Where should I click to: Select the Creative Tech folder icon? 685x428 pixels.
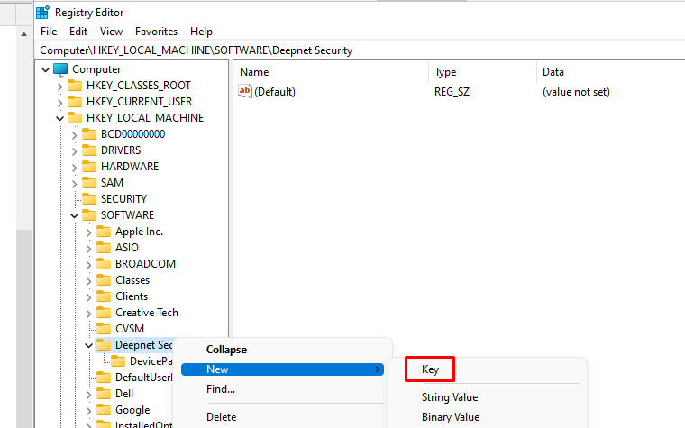click(x=104, y=313)
